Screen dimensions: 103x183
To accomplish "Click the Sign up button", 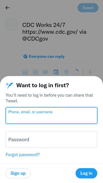I will click(x=18, y=173).
